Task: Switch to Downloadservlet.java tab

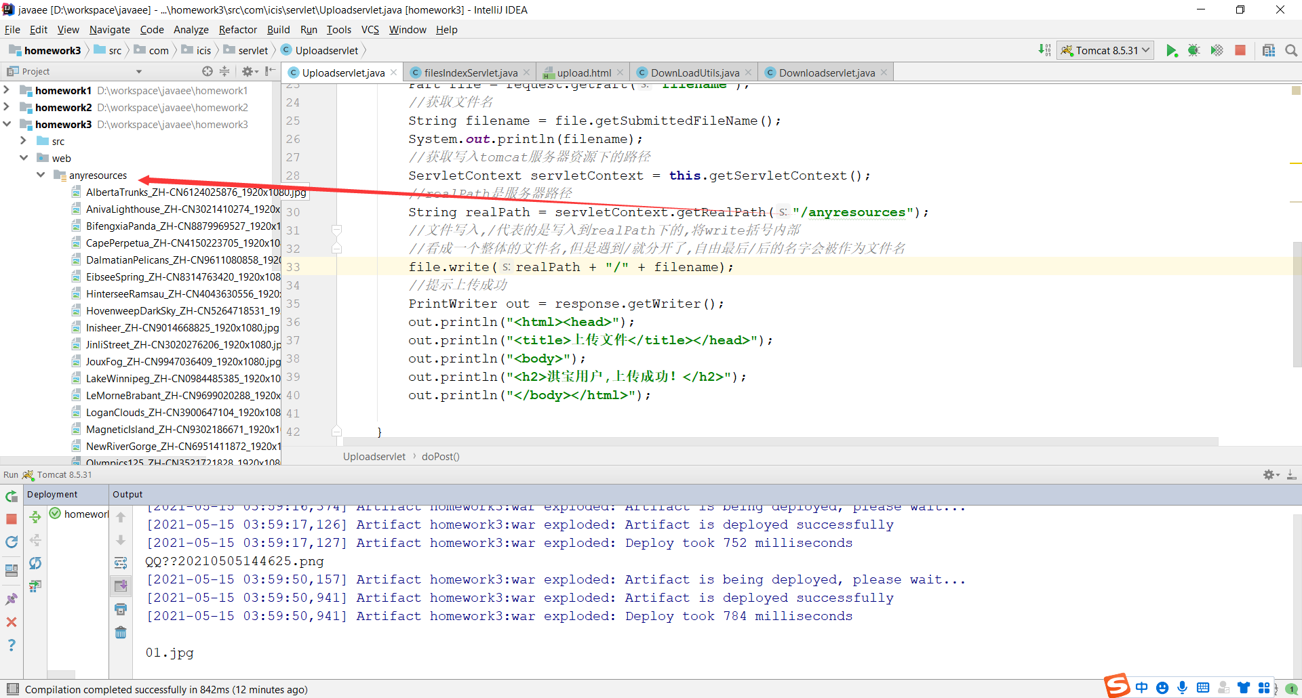Action: (827, 73)
